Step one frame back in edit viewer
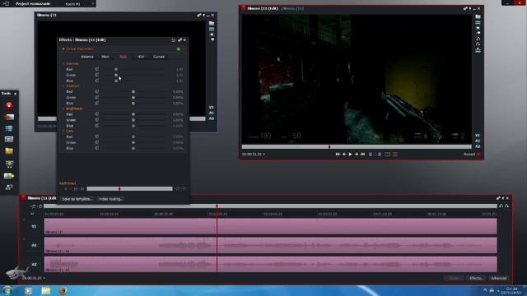Screen dimensions: 527x296 344,154
